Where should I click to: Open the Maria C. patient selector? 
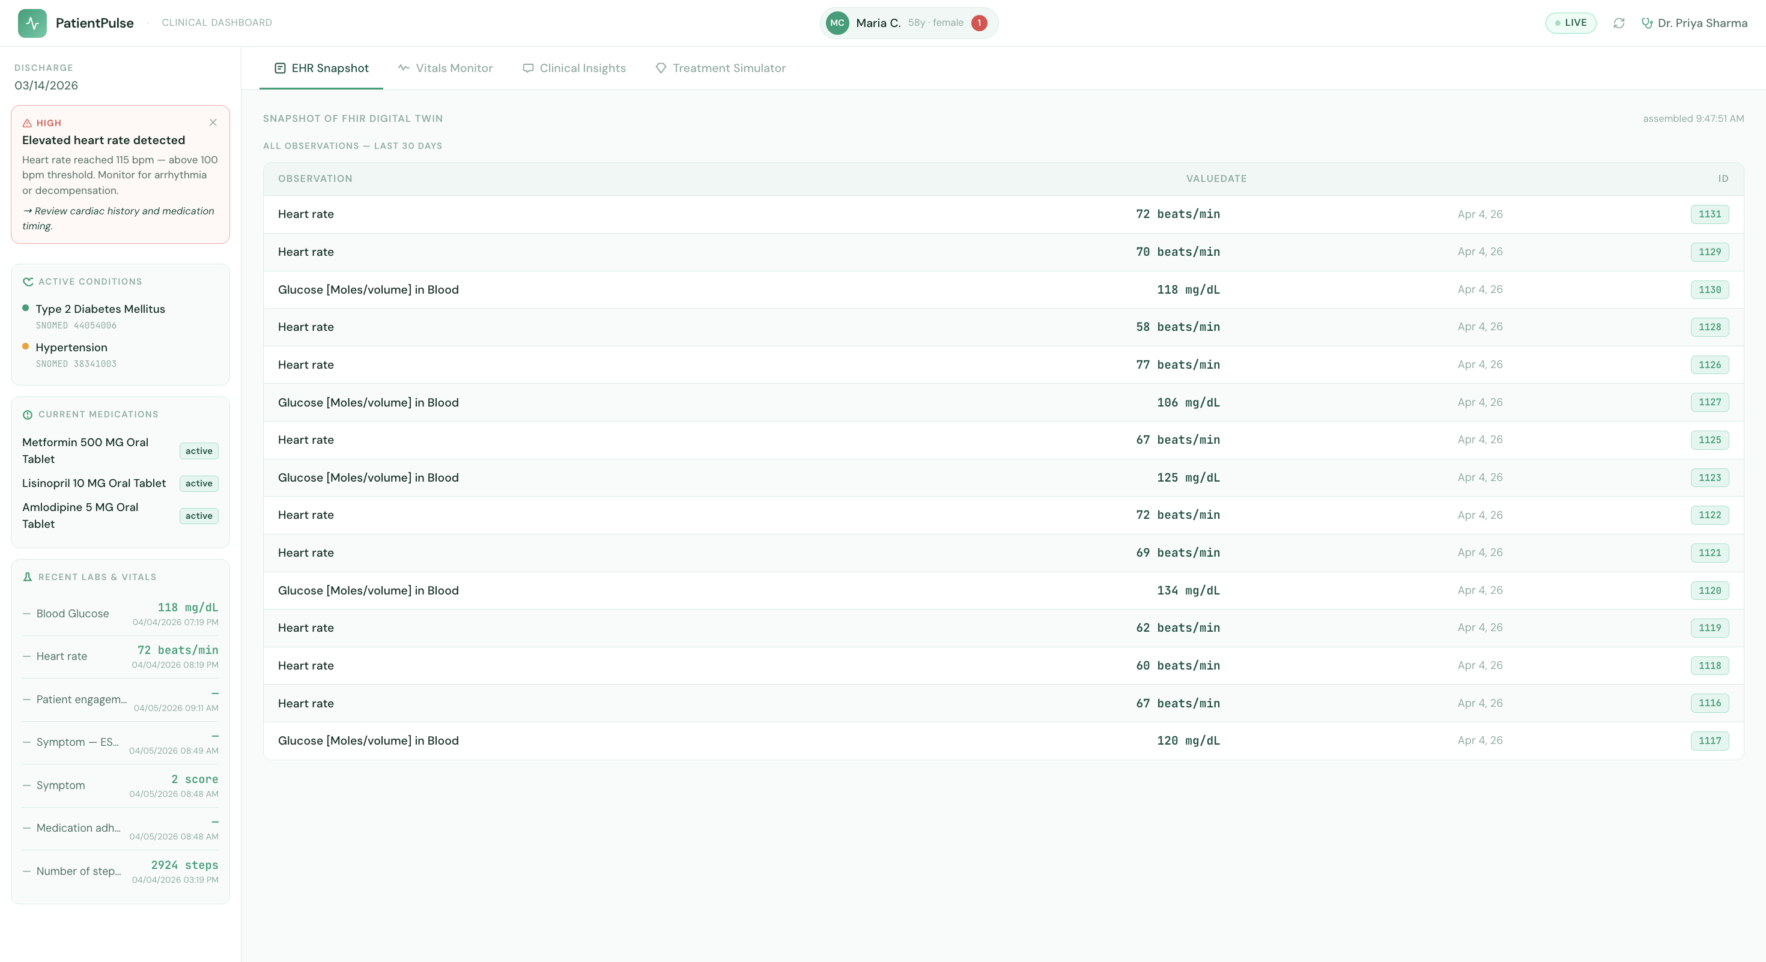click(x=878, y=23)
